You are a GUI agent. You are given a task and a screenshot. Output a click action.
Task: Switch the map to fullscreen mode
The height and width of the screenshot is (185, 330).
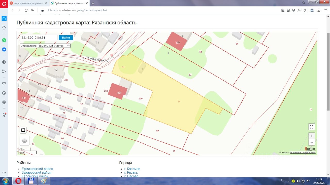pyautogui.click(x=312, y=127)
